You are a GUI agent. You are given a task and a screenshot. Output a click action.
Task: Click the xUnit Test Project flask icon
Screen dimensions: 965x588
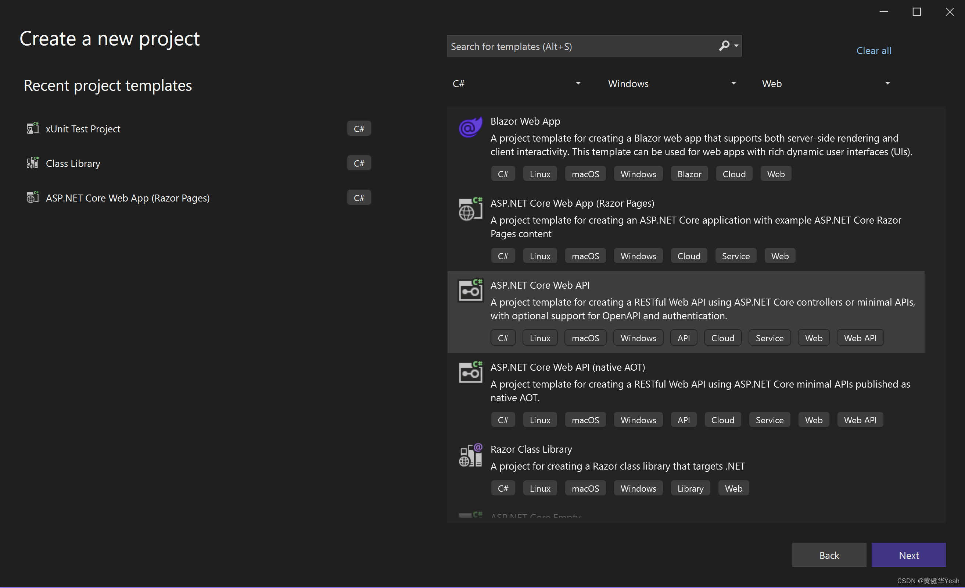pos(32,129)
